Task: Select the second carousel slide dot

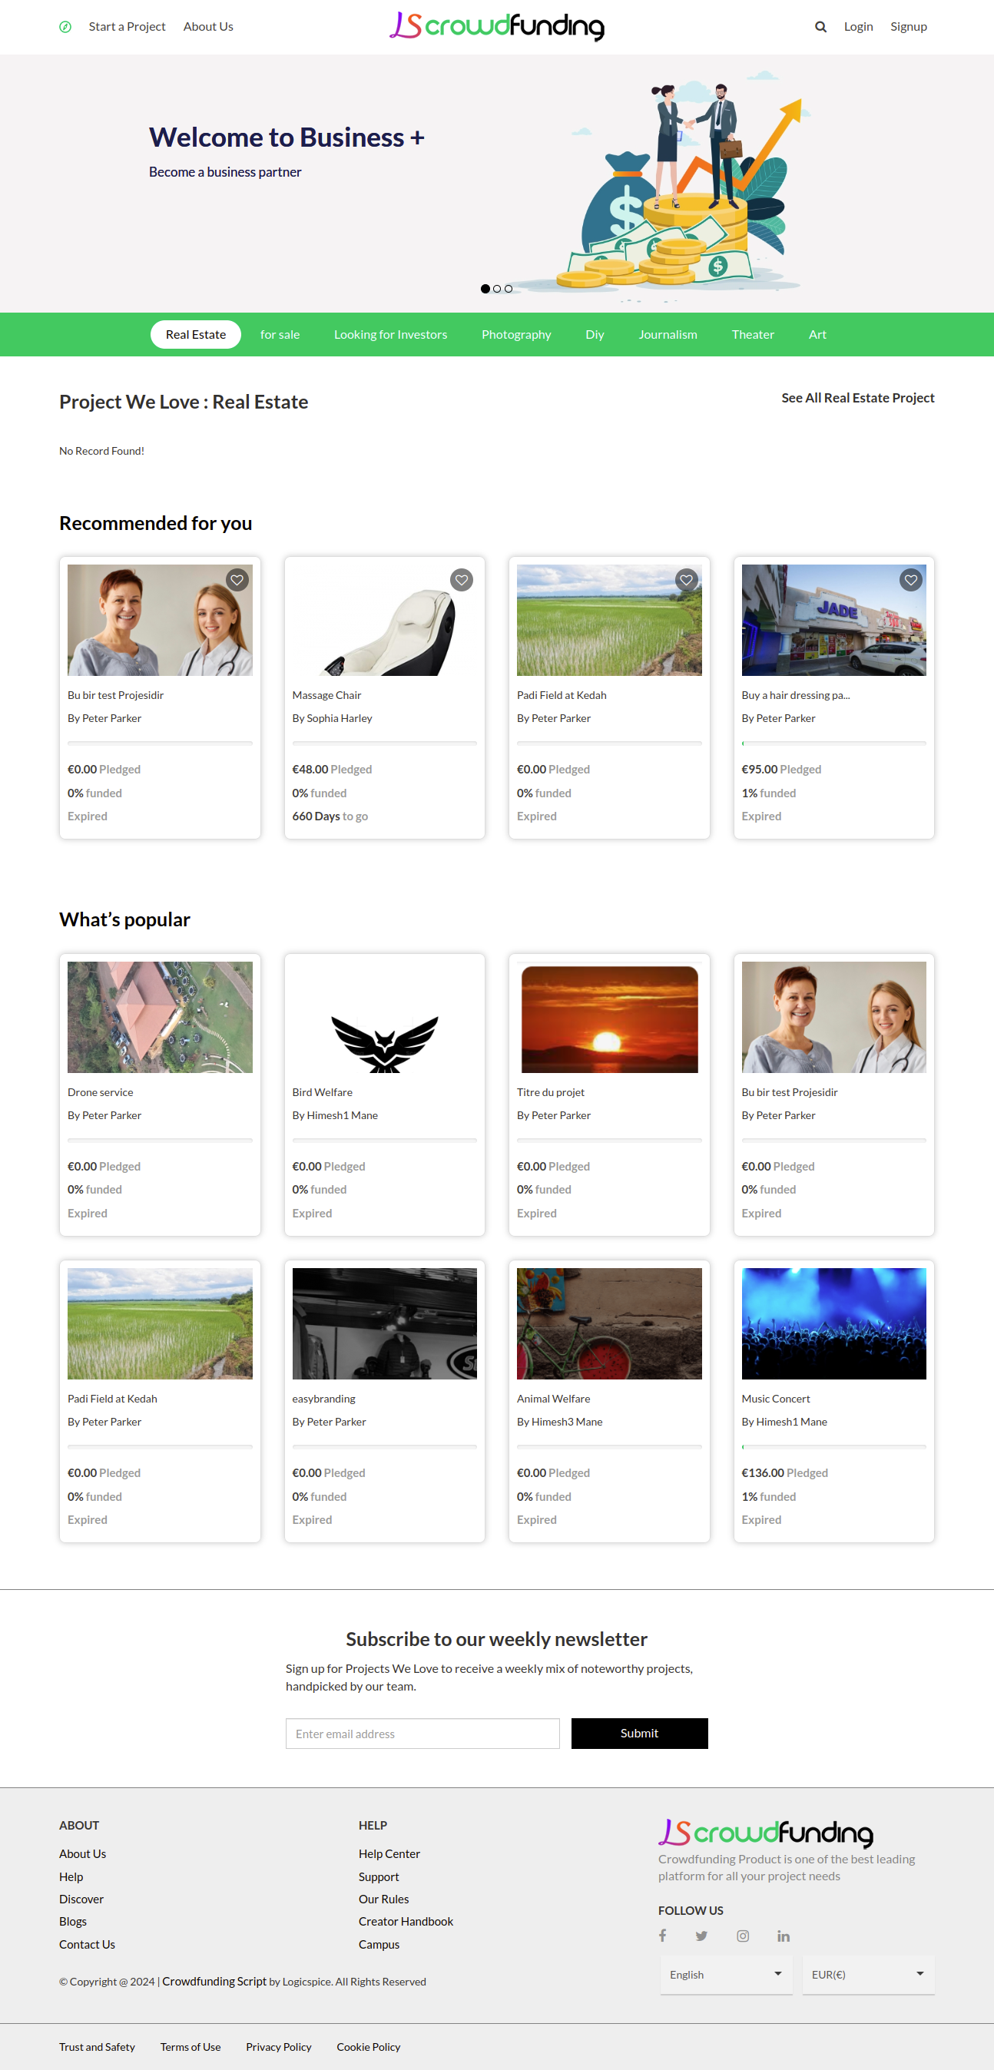Action: [x=496, y=289]
